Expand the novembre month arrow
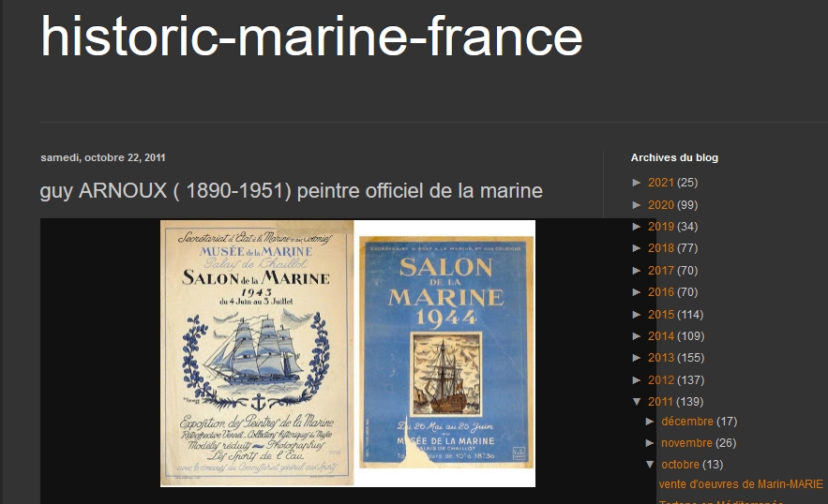Screen dimensions: 828x504 click(x=650, y=443)
